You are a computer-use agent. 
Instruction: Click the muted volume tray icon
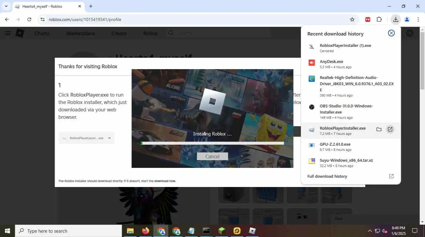pyautogui.click(x=385, y=231)
